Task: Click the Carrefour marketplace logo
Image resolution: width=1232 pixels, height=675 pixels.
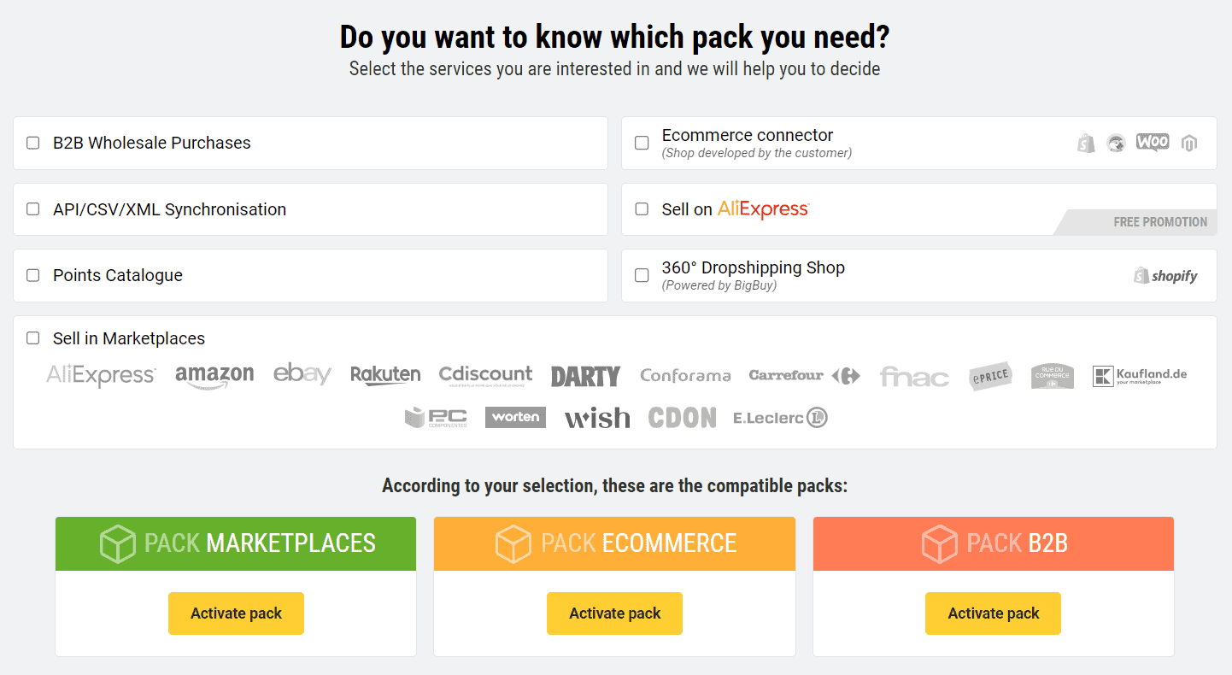Action: pos(804,374)
